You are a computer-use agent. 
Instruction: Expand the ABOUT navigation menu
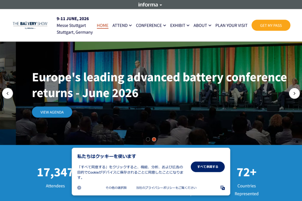pyautogui.click(x=202, y=25)
